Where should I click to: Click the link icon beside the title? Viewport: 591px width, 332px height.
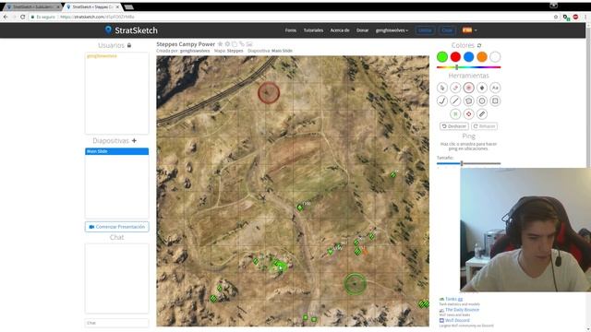click(x=242, y=44)
